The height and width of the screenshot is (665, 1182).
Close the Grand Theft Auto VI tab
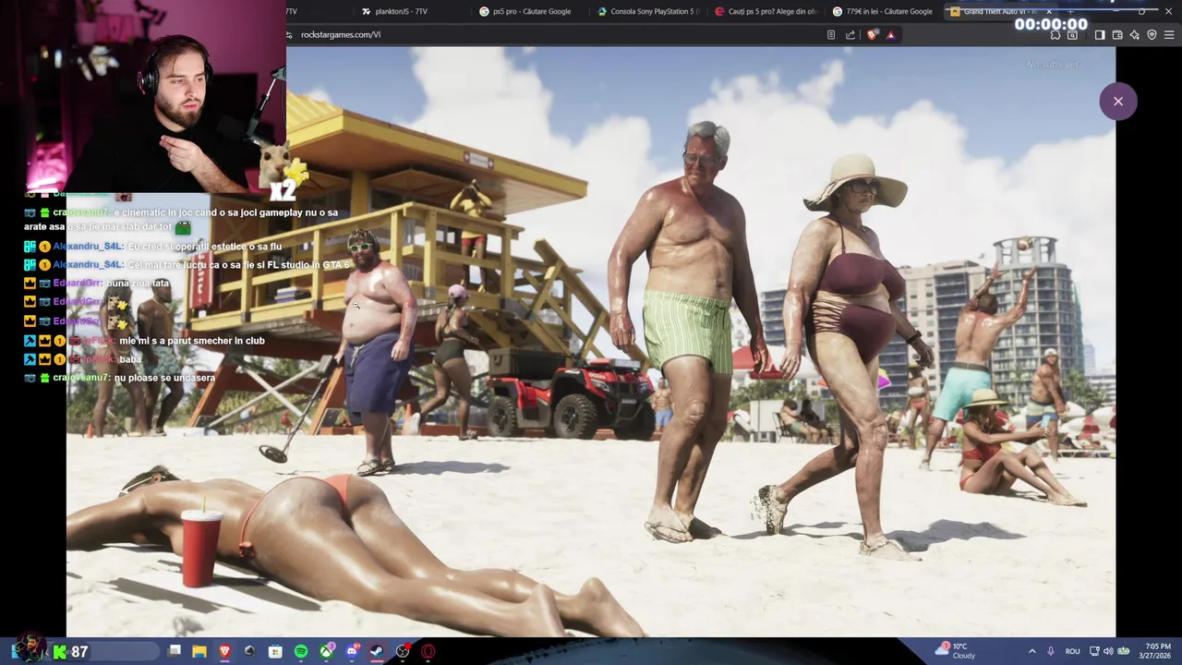(1048, 11)
